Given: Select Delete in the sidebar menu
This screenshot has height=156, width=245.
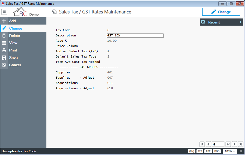Looking at the screenshot, I should (x=23, y=36).
